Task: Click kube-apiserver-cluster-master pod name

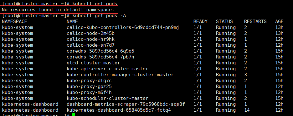Action: tap(107, 69)
